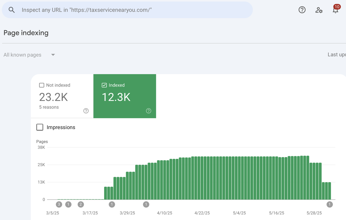
Task: Open notifications bell with 10 badge
Action: 336,9
